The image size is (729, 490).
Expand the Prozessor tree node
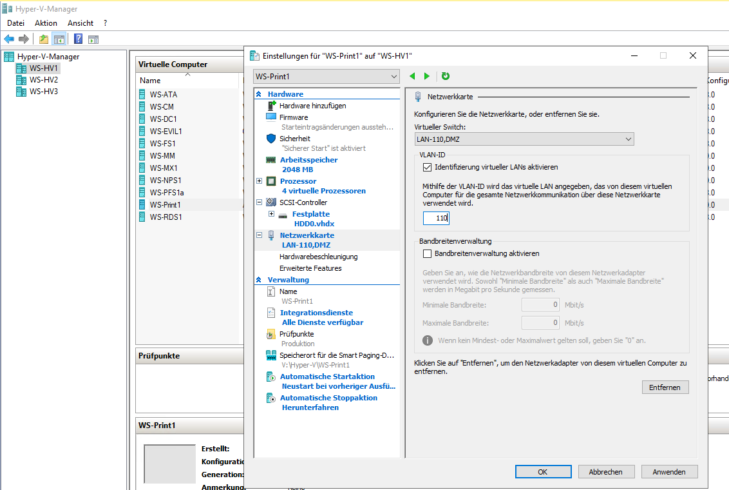click(259, 181)
